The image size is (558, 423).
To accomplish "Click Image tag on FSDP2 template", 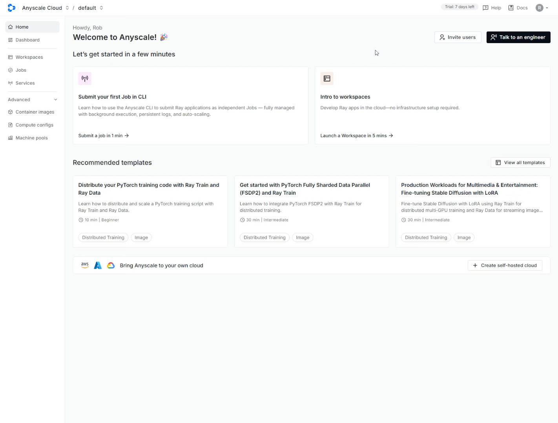I will coord(303,237).
